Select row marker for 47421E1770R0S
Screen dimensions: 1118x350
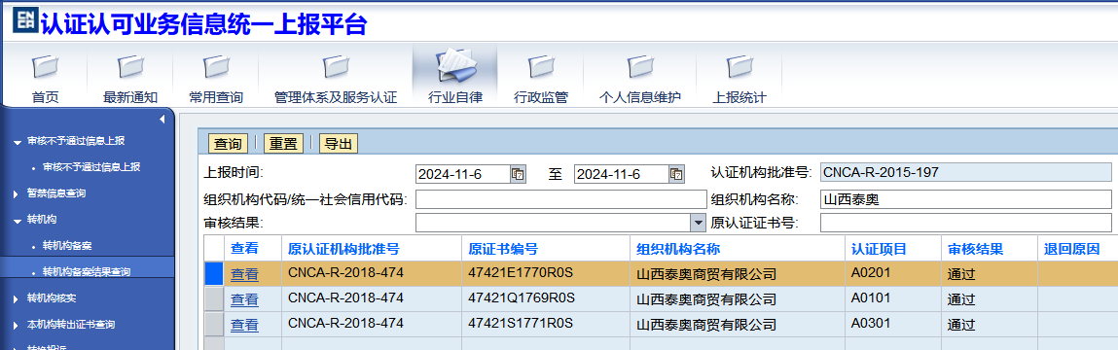214,274
